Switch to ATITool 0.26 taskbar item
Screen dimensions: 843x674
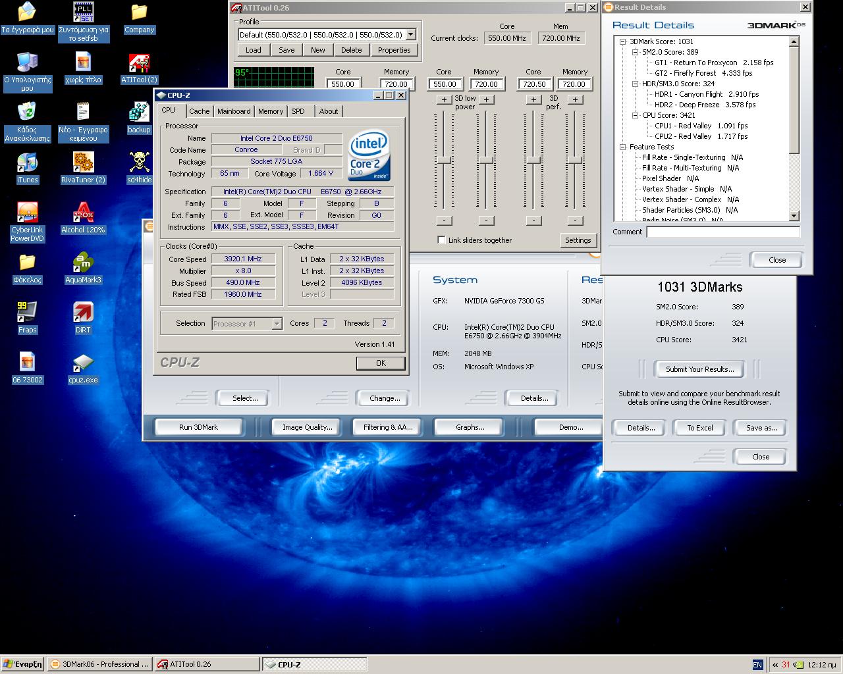[207, 665]
